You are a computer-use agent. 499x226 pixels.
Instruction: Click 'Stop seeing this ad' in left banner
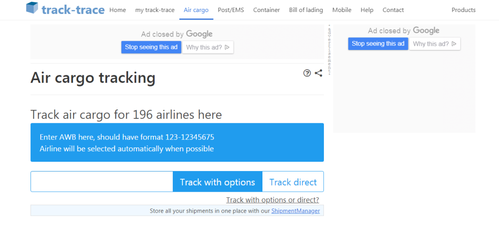point(151,47)
